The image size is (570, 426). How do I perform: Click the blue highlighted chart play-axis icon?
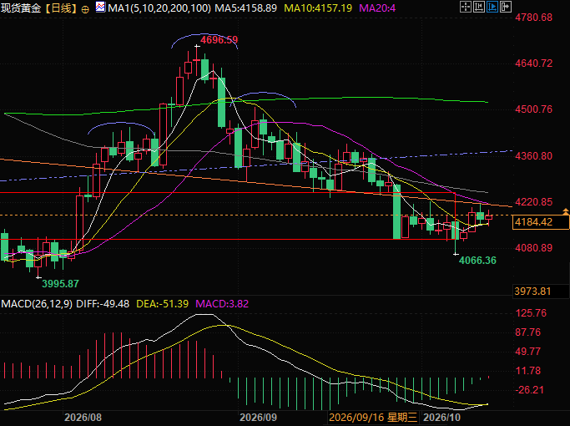pos(492,7)
